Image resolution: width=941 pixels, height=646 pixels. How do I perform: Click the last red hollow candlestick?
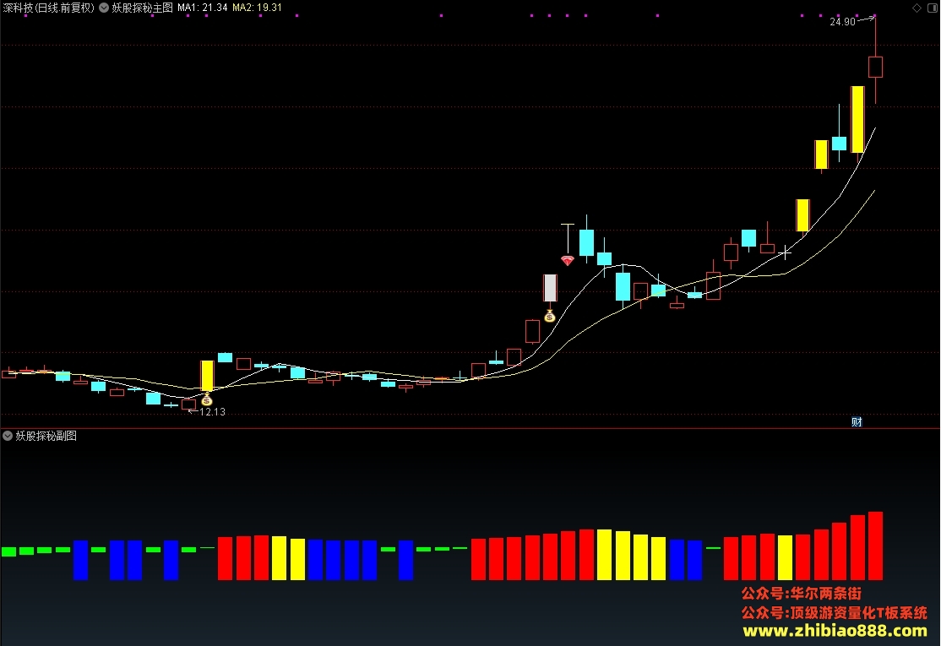pyautogui.click(x=875, y=67)
